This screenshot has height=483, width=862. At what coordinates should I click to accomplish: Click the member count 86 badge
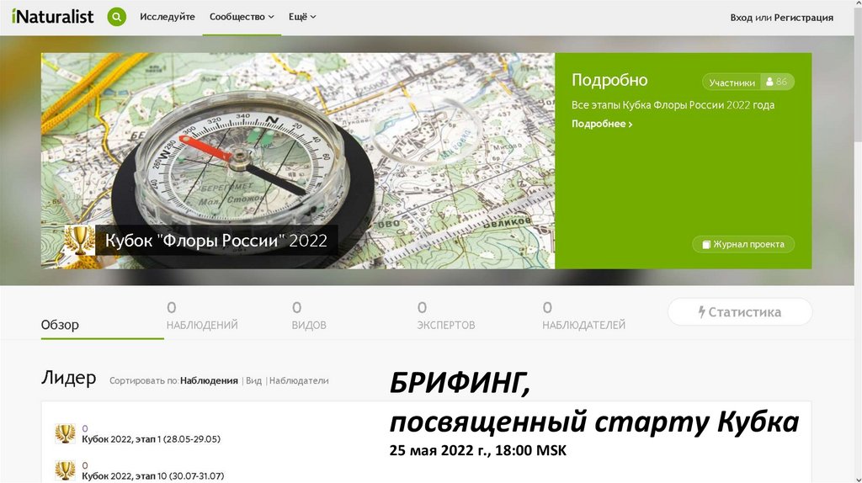pos(777,82)
